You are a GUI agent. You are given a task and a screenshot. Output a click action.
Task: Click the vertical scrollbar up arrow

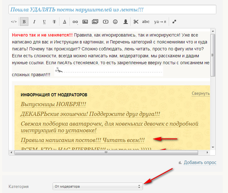(x=213, y=31)
